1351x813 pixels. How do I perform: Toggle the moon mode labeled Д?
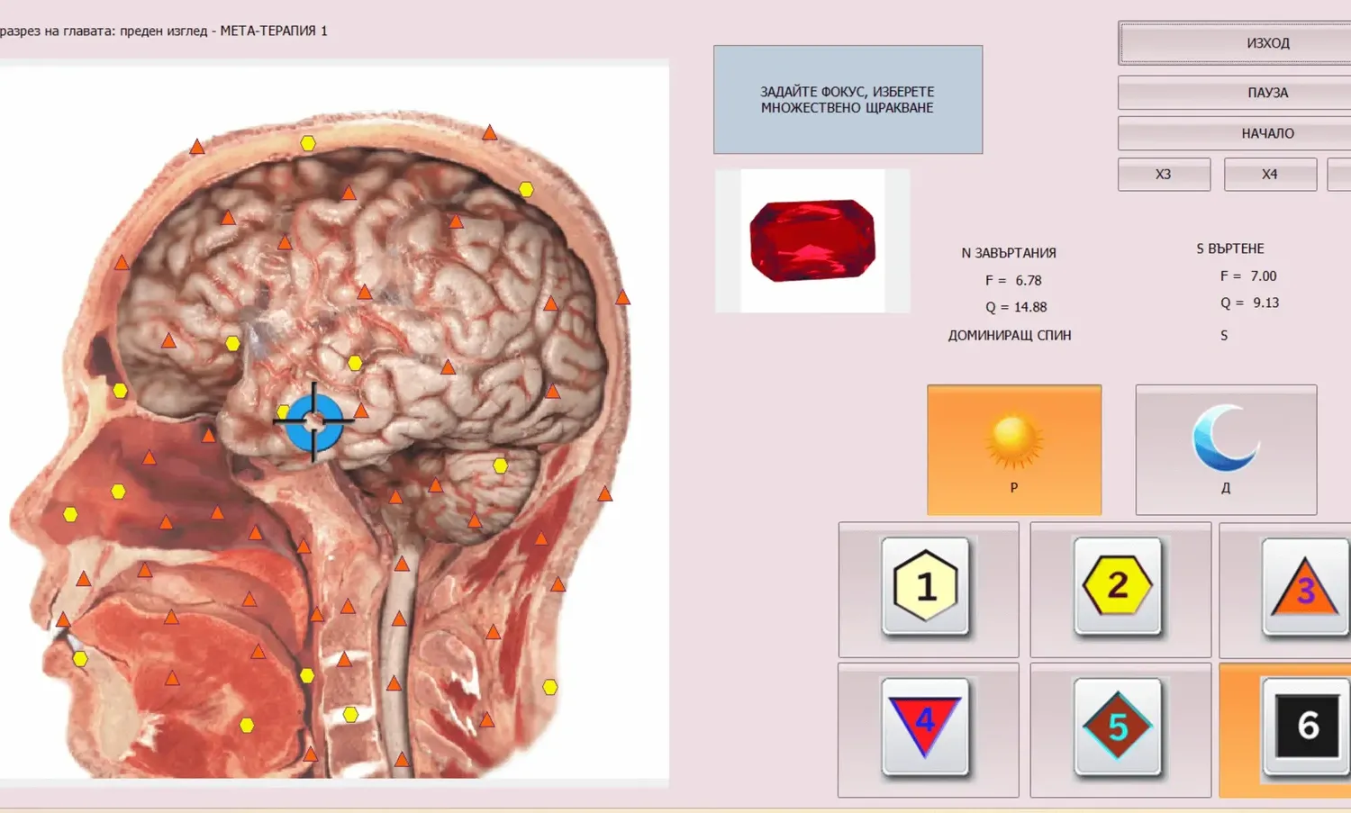pos(1226,450)
